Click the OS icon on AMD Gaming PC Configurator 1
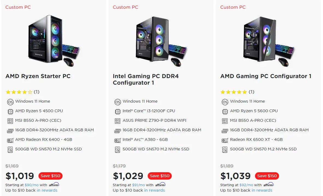 pyautogui.click(x=225, y=102)
